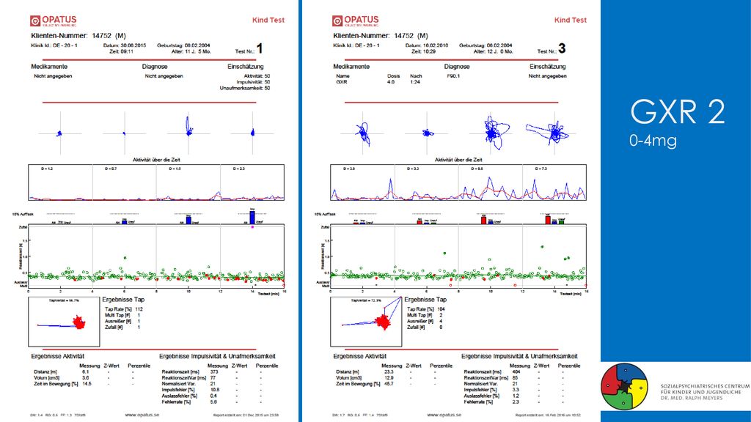
Task: Select the third motion trace plot in Test 3 report
Action: pos(491,133)
